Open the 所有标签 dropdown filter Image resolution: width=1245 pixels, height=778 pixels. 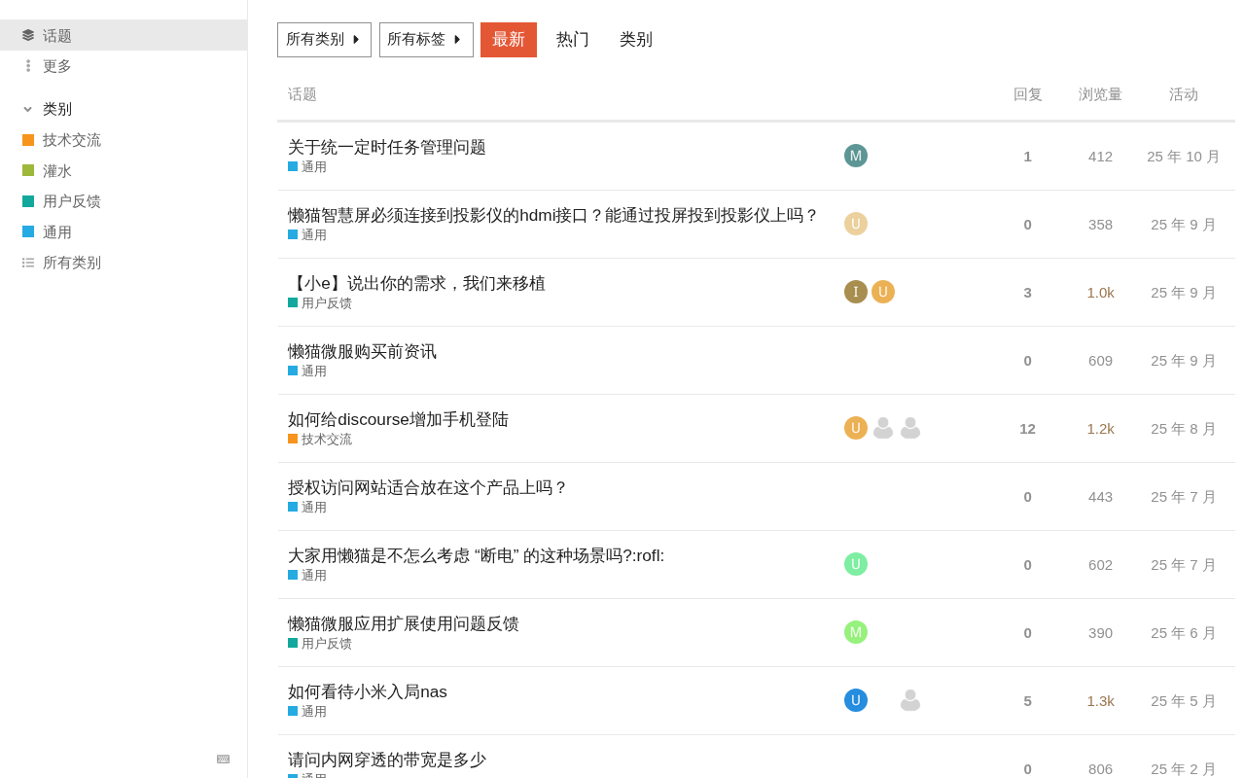(x=426, y=40)
